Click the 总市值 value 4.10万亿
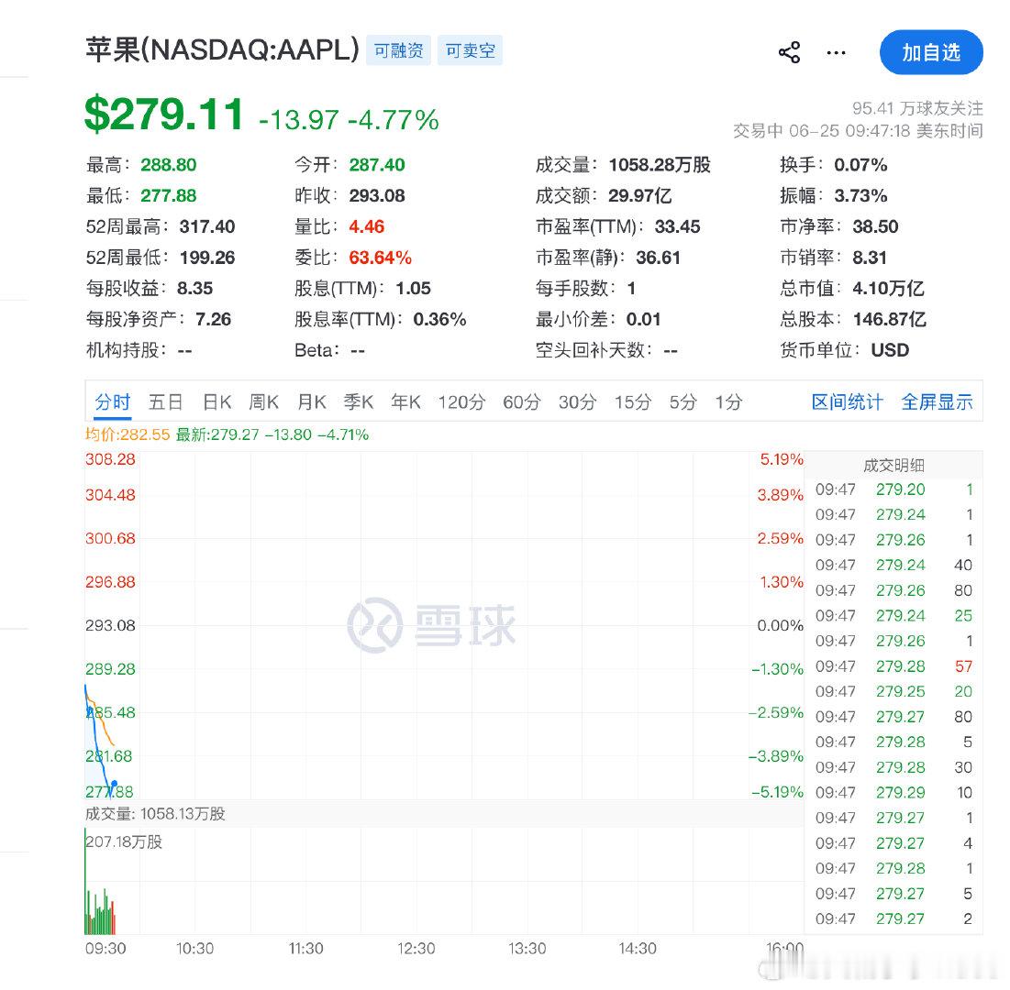The image size is (1010, 990). pyautogui.click(x=888, y=289)
